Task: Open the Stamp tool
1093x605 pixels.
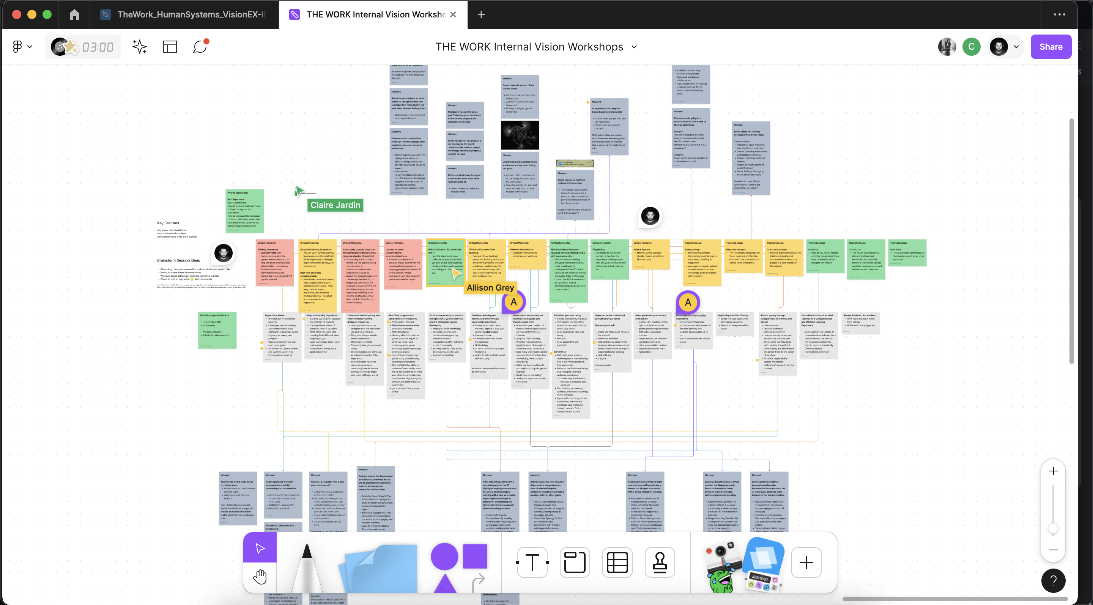Action: click(659, 562)
